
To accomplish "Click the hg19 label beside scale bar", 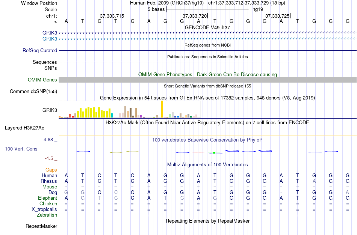I will pyautogui.click(x=258, y=9).
